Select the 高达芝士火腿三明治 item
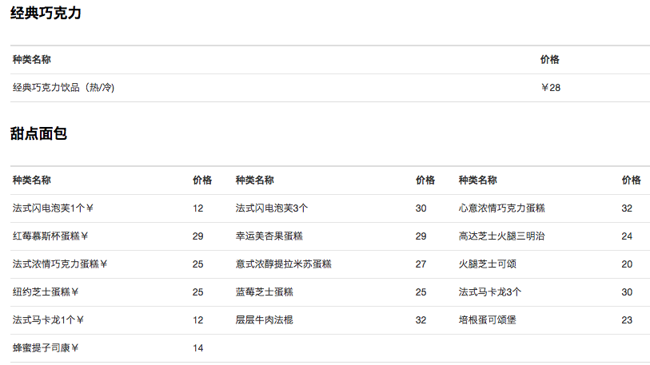Image resolution: width=650 pixels, height=365 pixels. (x=501, y=236)
